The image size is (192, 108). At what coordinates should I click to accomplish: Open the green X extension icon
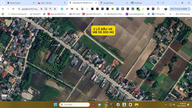tap(113, 9)
